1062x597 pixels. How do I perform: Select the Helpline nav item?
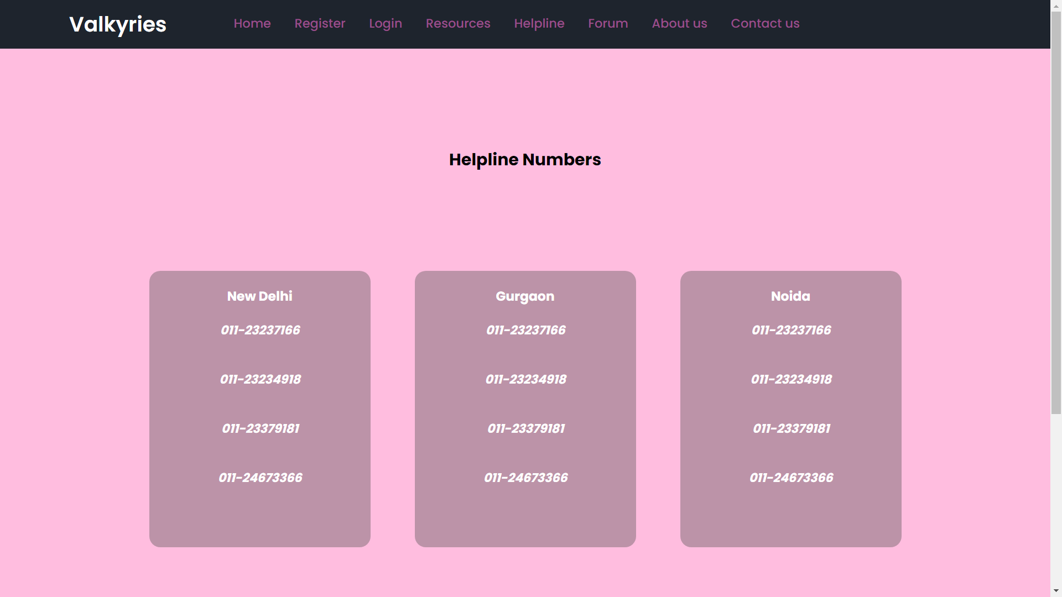539,23
